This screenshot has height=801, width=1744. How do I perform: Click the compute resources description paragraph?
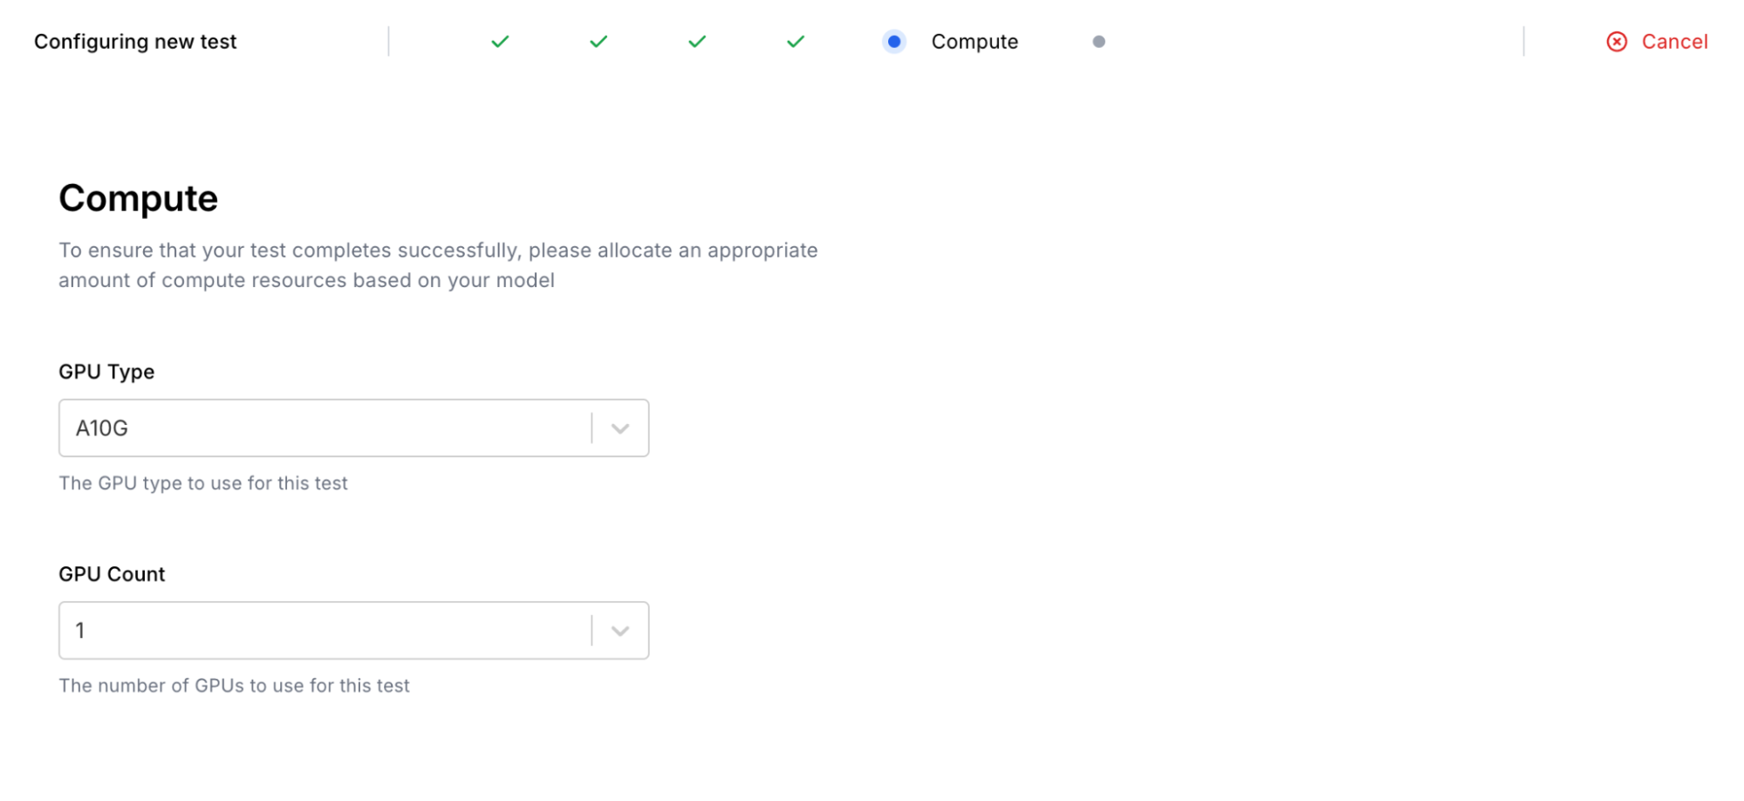438,265
